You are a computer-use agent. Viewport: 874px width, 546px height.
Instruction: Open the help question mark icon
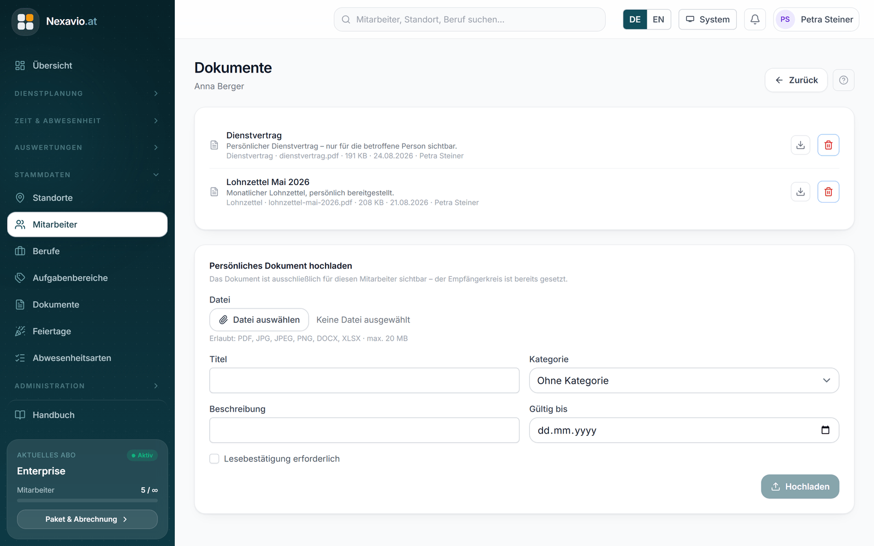[x=843, y=80]
